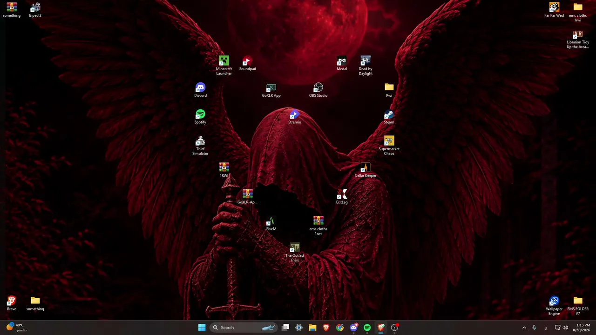
Task: Select the Wallpaper Engine desktop shortcut
Action: point(554,306)
